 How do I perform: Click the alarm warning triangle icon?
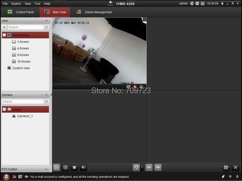(x=6, y=177)
